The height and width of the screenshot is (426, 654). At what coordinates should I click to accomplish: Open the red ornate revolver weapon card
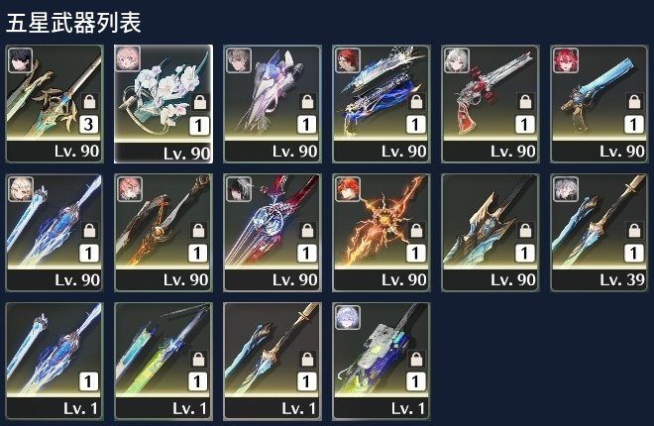coord(490,104)
